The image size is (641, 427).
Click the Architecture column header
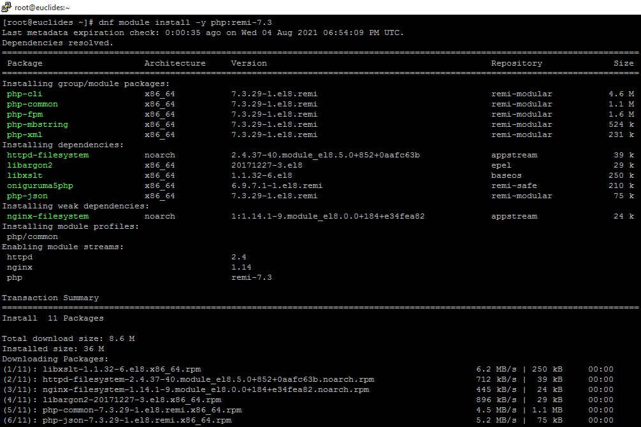(175, 63)
